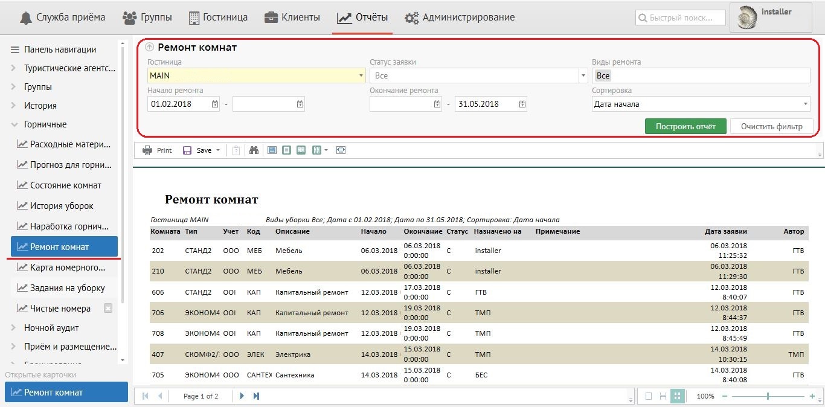Go to next report page

pos(242,396)
